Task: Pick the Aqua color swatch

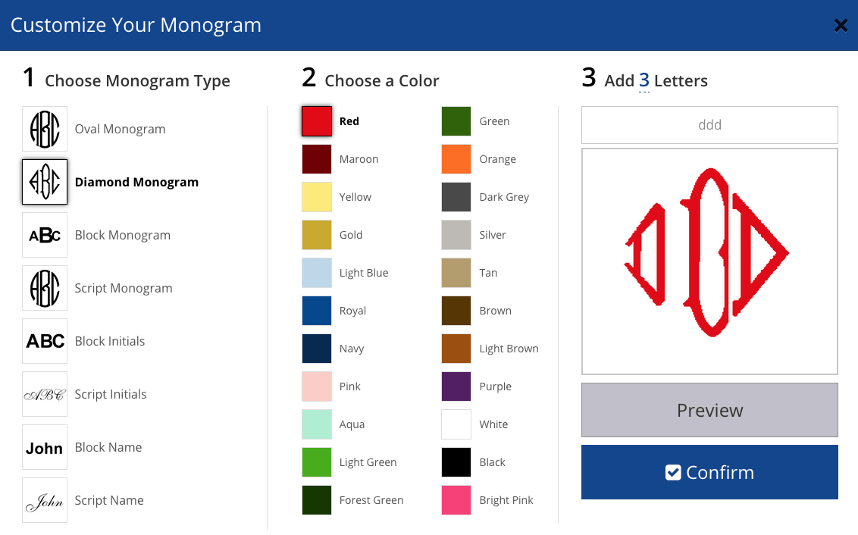Action: coord(317,424)
